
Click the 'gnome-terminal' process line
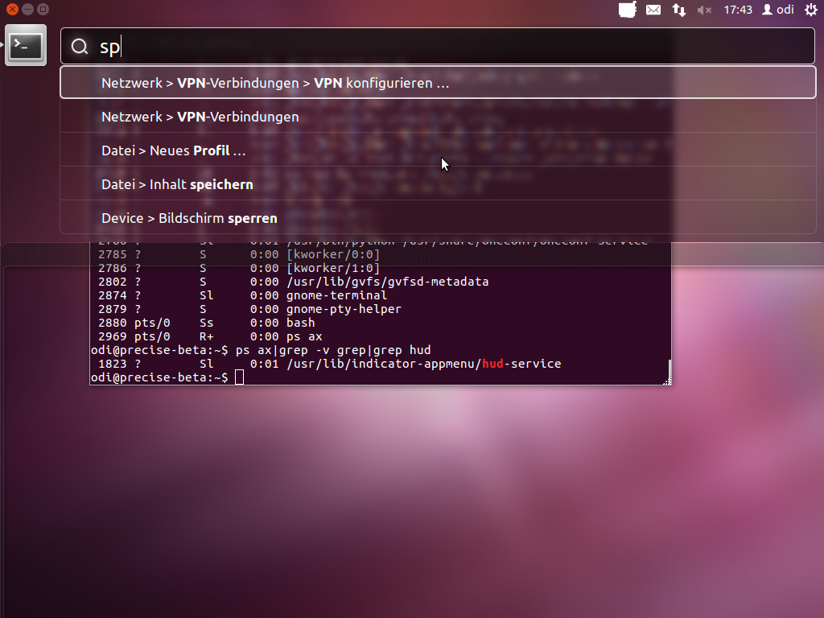[242, 295]
